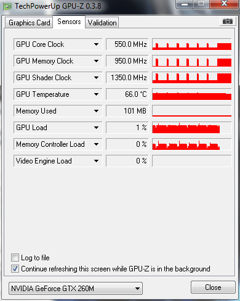
Task: Click the GPU Core Clock 550.0 MHz value field
Action: pyautogui.click(x=127, y=44)
